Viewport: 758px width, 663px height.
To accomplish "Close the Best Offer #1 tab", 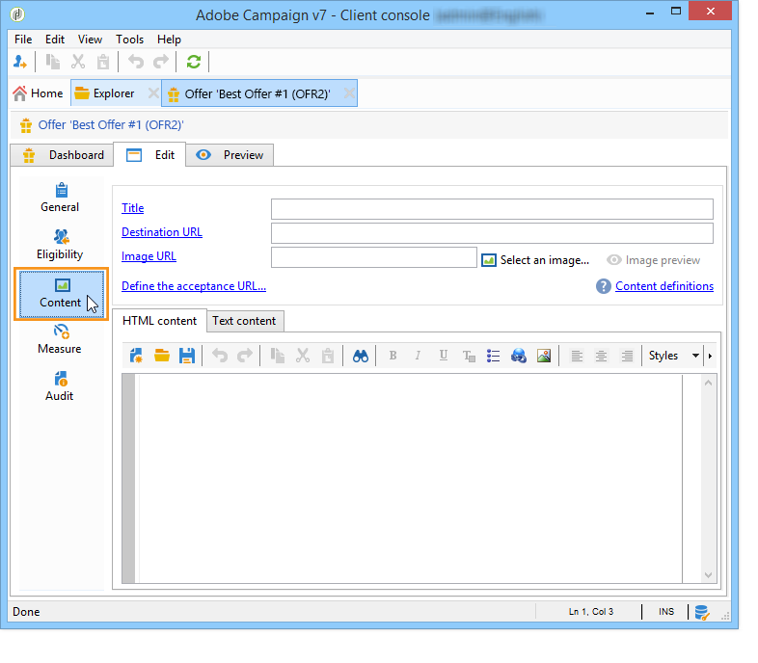I will click(x=349, y=93).
